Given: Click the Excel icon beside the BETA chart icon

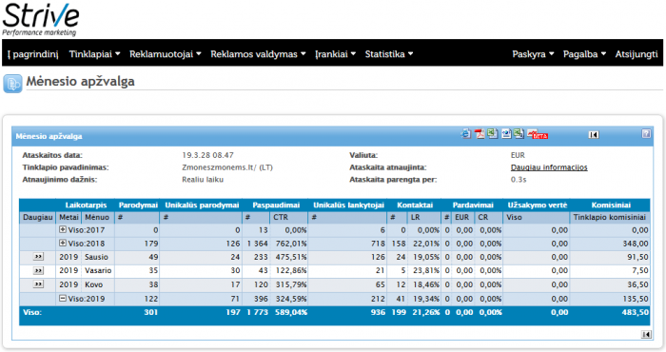Looking at the screenshot, I should (x=519, y=134).
